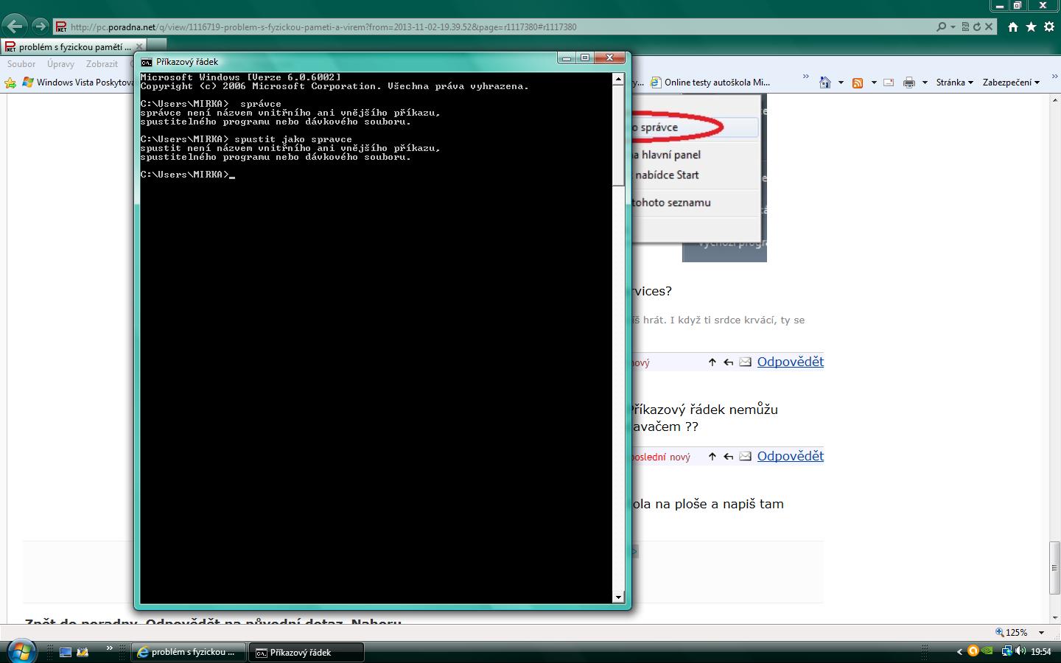Click the up arrow beside the upper Odpovědět link

tap(712, 362)
